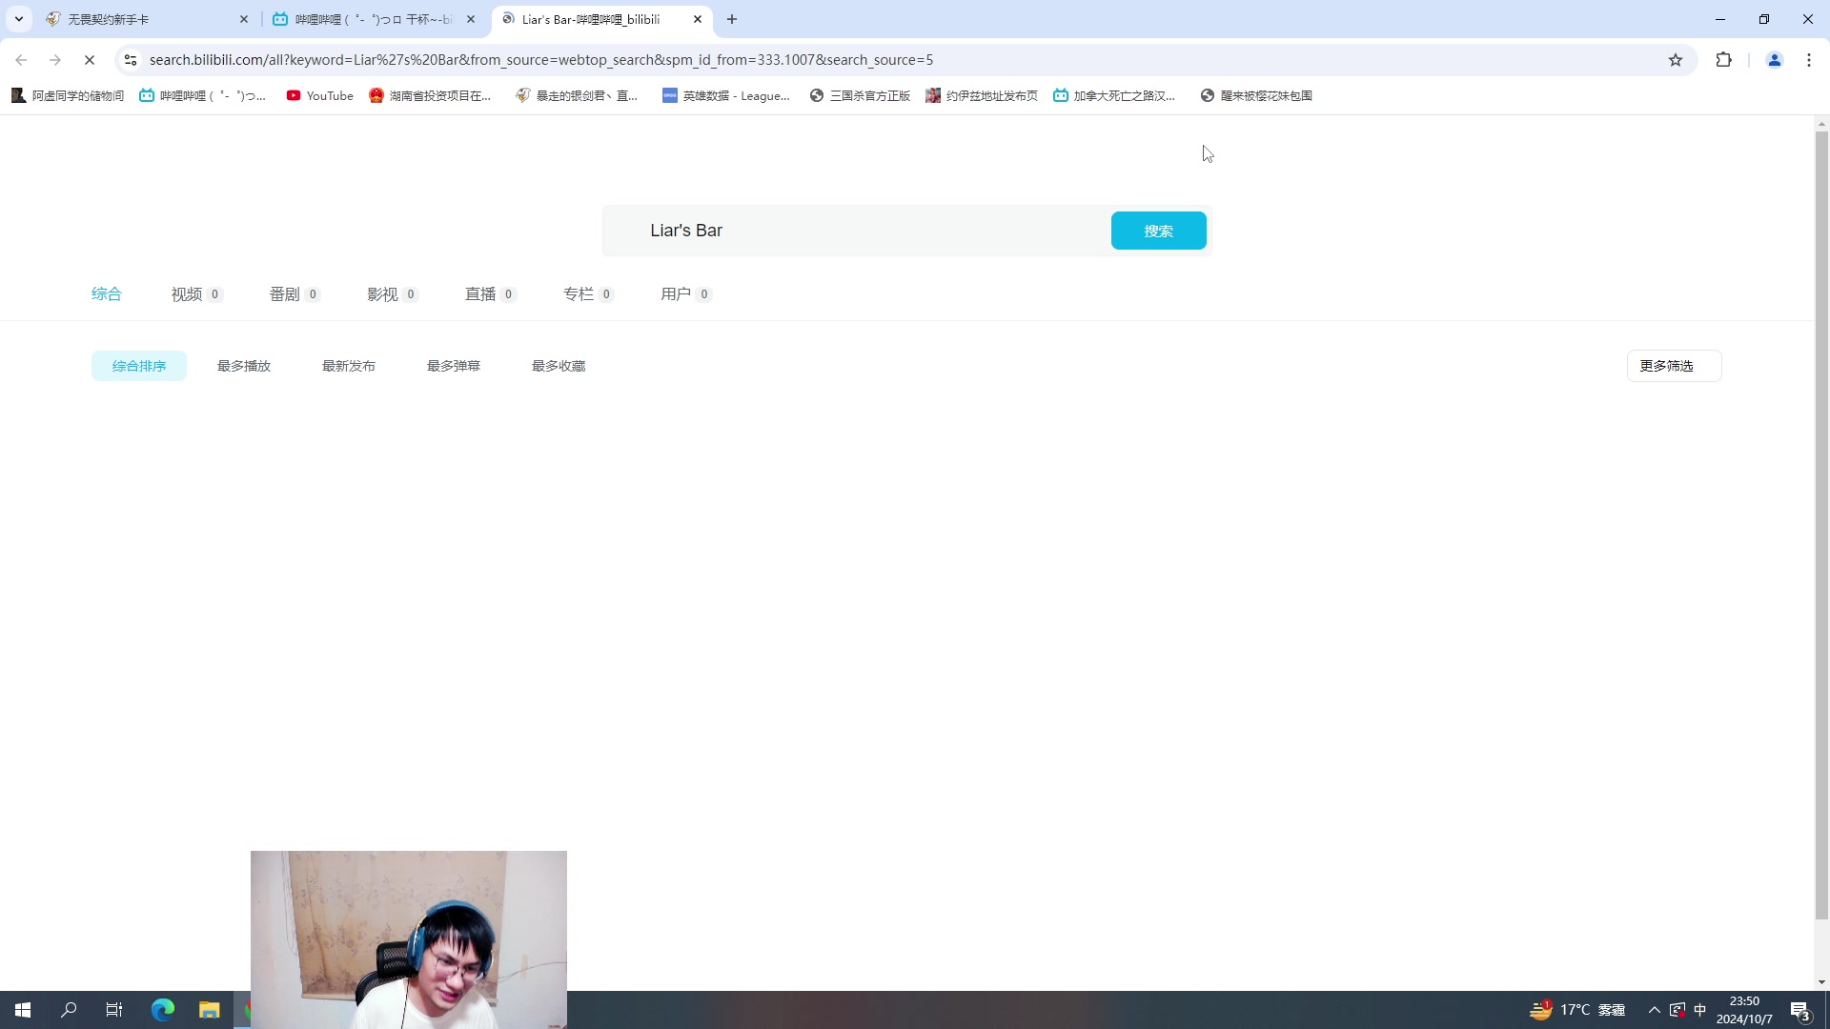Bookmark this page with the star icon

click(x=1677, y=59)
